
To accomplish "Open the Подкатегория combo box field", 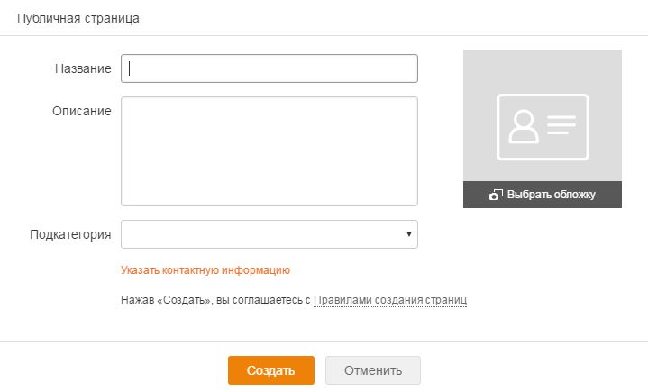I will click(261, 234).
